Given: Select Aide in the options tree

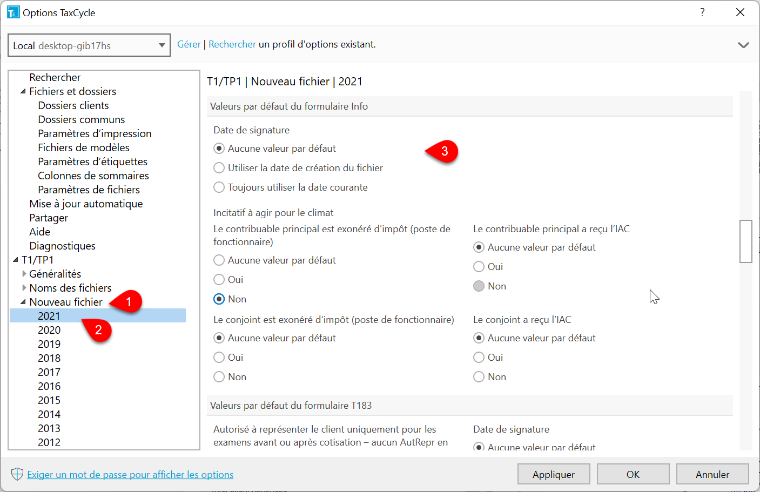Looking at the screenshot, I should 40,232.
